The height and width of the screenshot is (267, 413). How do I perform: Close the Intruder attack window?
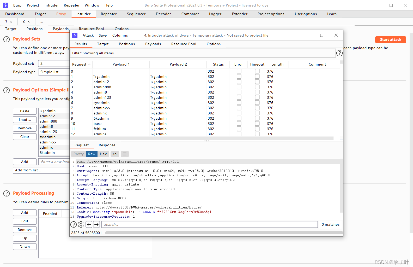click(x=336, y=35)
